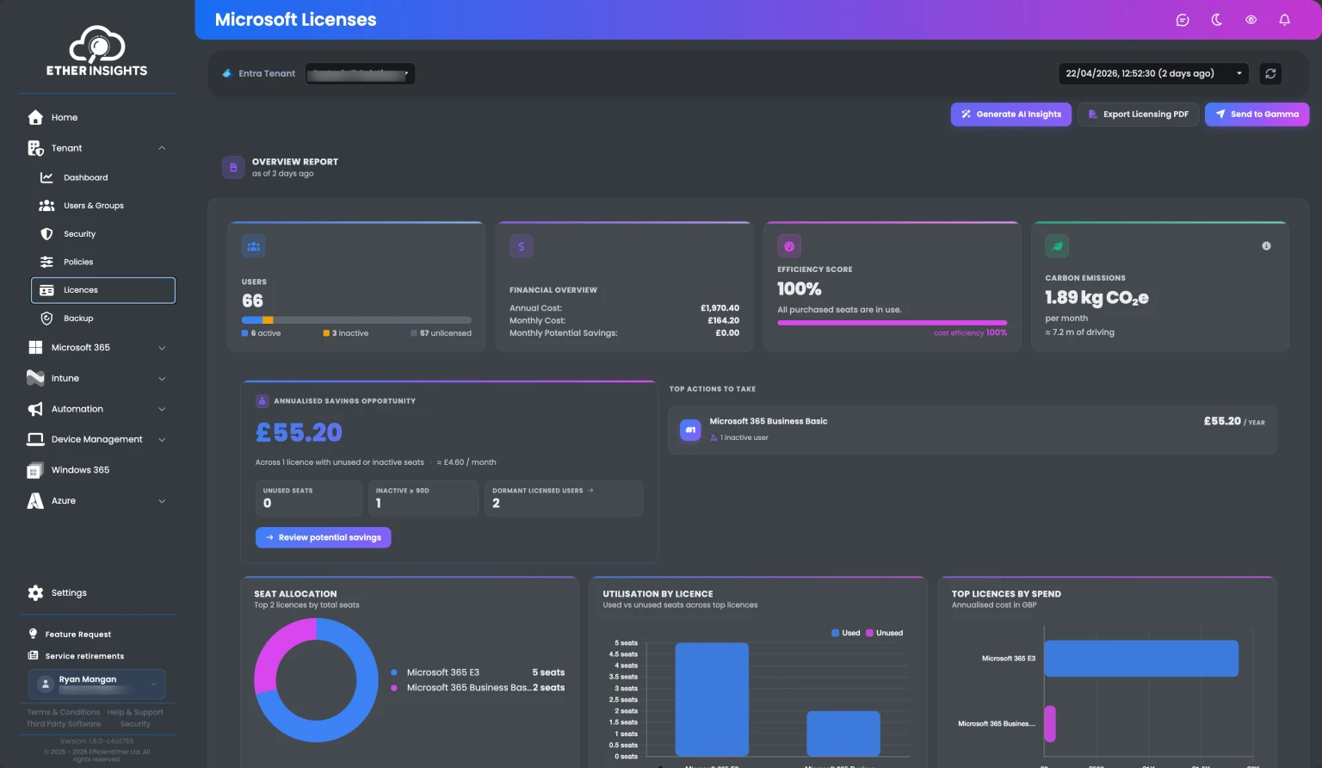
Task: Open the Ryan Mangan user dropdown
Action: click(x=96, y=684)
